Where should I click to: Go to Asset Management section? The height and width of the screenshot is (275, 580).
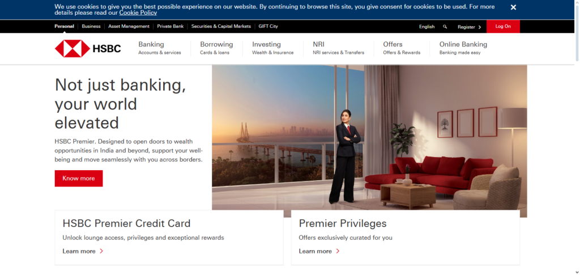pyautogui.click(x=129, y=26)
